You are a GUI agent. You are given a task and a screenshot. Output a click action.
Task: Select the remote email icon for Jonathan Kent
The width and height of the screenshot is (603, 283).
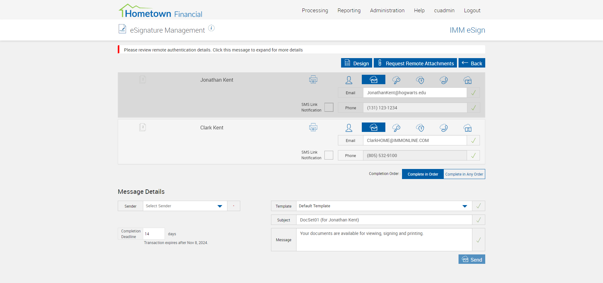click(373, 79)
